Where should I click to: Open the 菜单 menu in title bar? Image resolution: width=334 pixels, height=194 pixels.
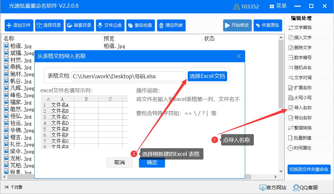pos(278,6)
